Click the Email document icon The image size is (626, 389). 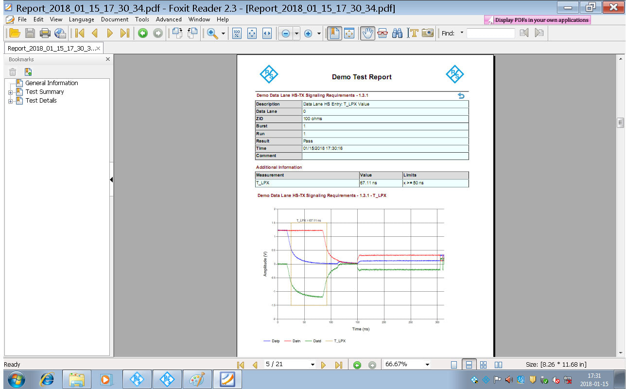coord(60,33)
